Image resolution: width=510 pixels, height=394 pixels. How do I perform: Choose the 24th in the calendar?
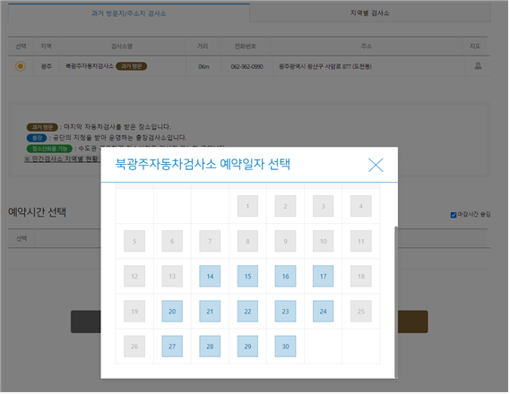click(324, 313)
